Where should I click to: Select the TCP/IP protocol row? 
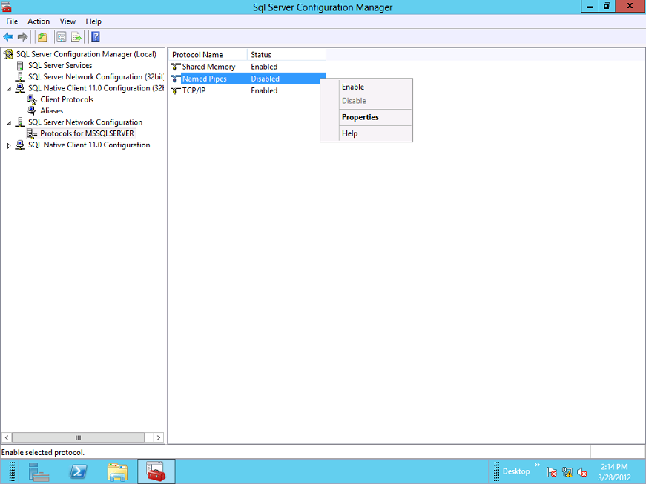[247, 90]
